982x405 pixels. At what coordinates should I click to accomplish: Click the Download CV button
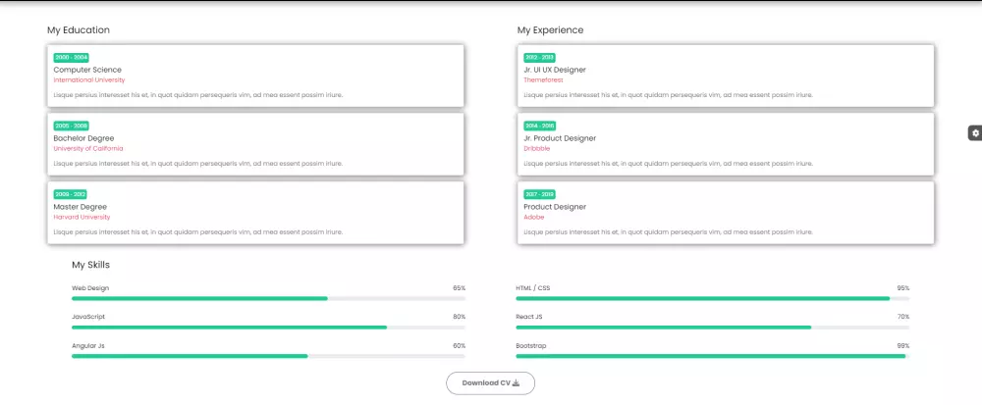tap(490, 383)
